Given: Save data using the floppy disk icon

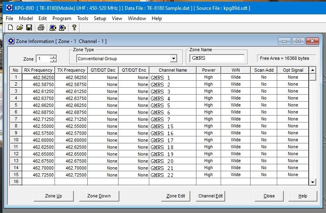Looking at the screenshot, I should click(x=29, y=27).
